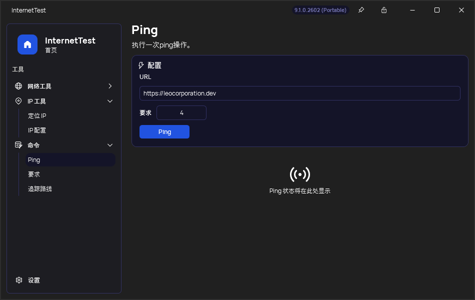Click the 9.1.0.2602 (Portable) version badge
The width and height of the screenshot is (475, 300).
320,9
